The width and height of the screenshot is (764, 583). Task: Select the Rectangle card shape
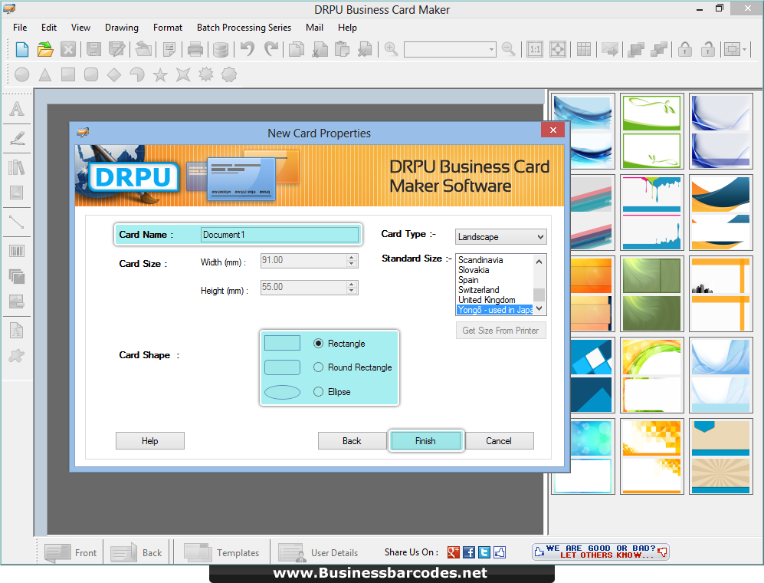(x=318, y=344)
